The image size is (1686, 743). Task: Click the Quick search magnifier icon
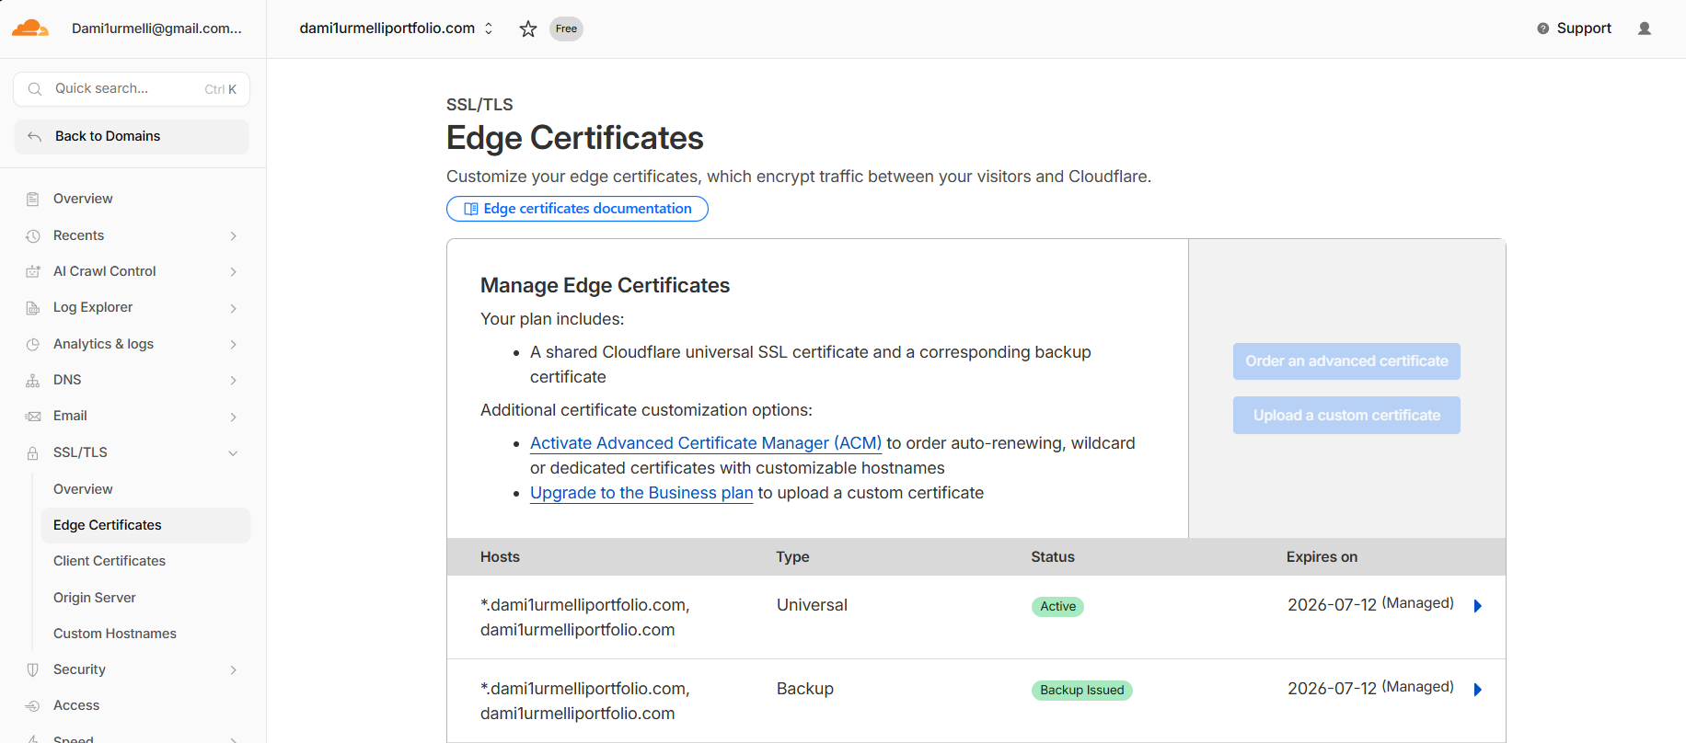35,89
